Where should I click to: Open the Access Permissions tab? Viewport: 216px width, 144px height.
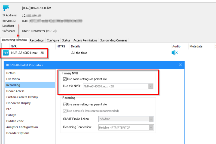tap(85, 40)
